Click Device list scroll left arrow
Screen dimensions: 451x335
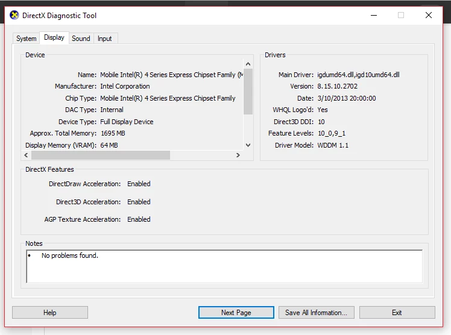coord(26,155)
